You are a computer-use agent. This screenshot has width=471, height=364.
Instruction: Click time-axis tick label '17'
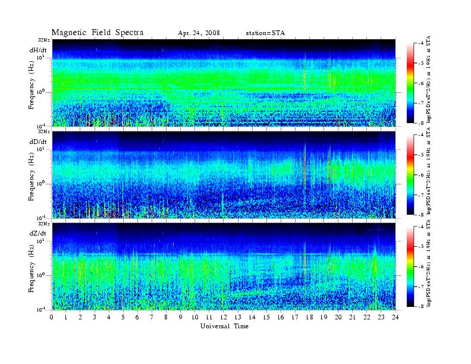(x=295, y=317)
